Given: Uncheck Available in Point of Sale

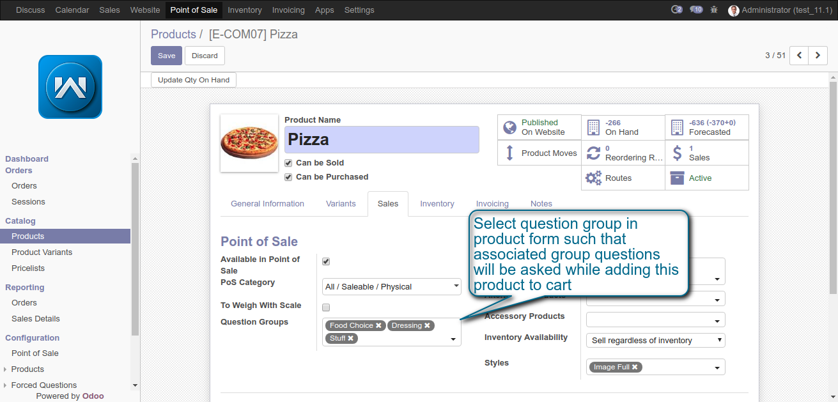Looking at the screenshot, I should tap(326, 261).
